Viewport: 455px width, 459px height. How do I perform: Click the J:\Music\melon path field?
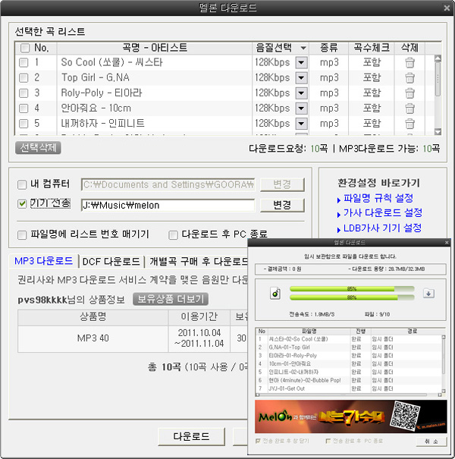tap(168, 205)
